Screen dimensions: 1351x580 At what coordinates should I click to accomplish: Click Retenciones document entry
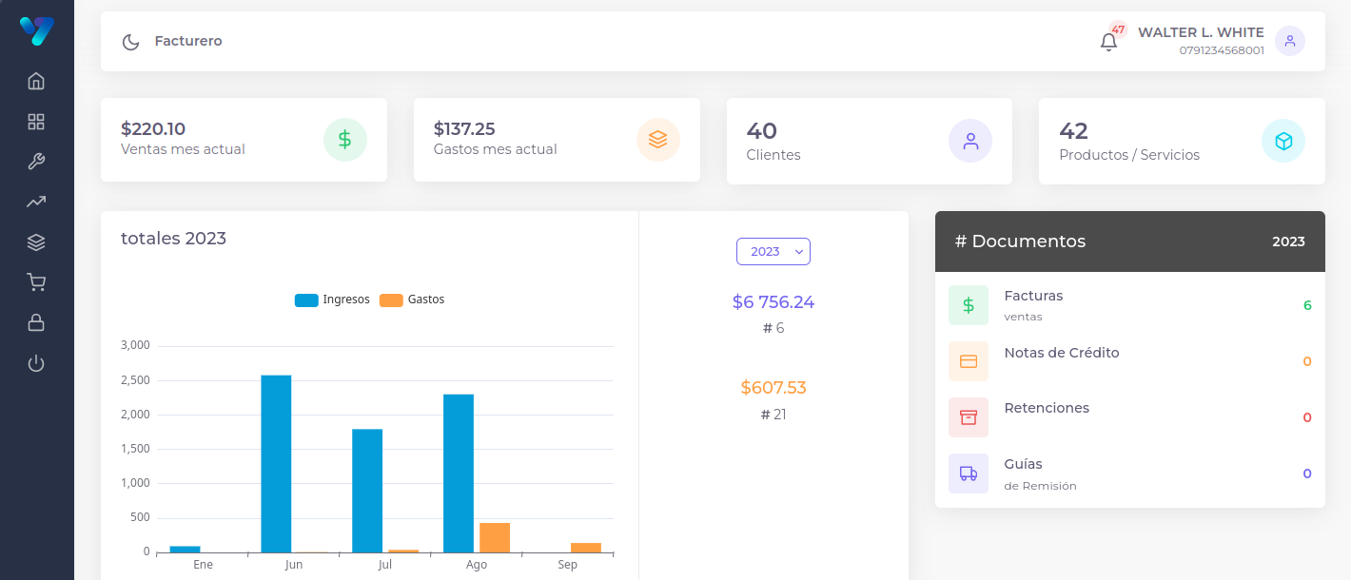tap(1047, 408)
